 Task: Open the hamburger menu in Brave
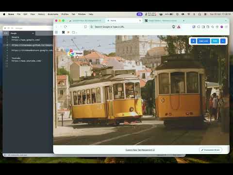[x=227, y=27]
